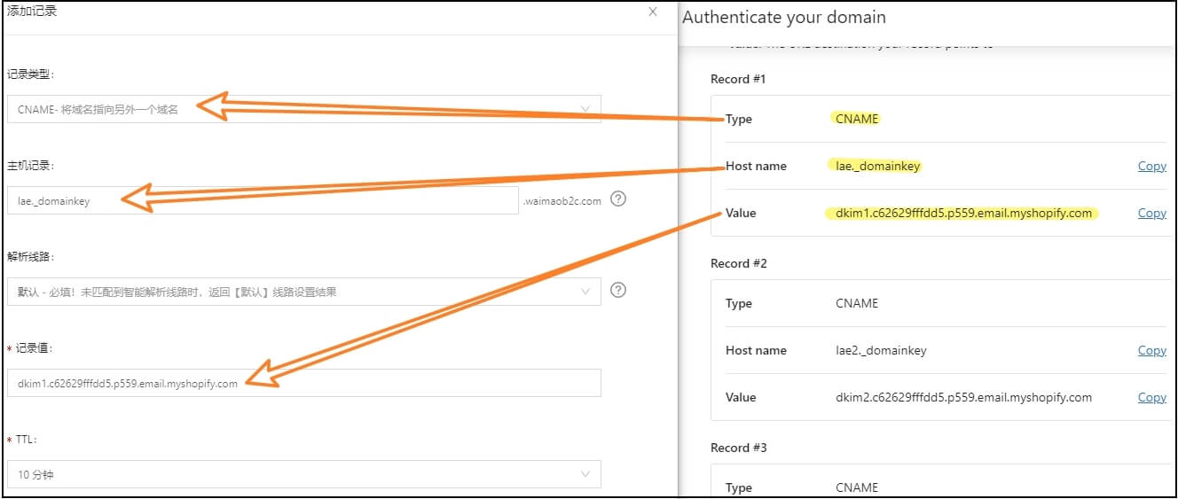Select the highlighted CNAME type in Record #1

857,119
